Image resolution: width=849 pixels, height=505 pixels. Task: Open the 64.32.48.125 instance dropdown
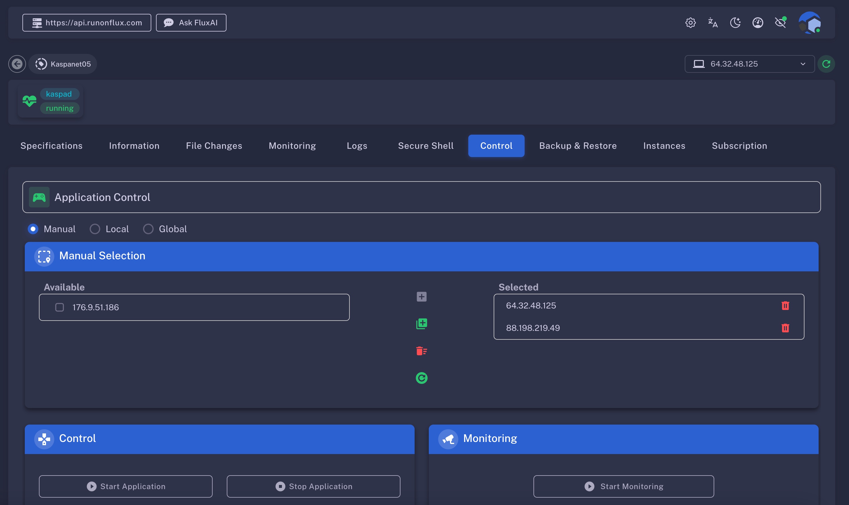tap(749, 64)
